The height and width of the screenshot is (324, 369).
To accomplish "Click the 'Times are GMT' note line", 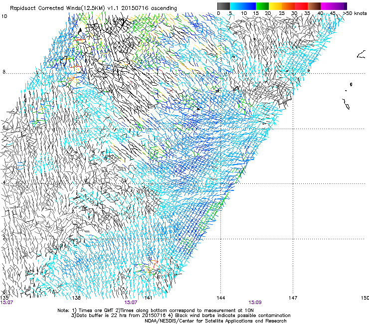I will (x=155, y=311).
